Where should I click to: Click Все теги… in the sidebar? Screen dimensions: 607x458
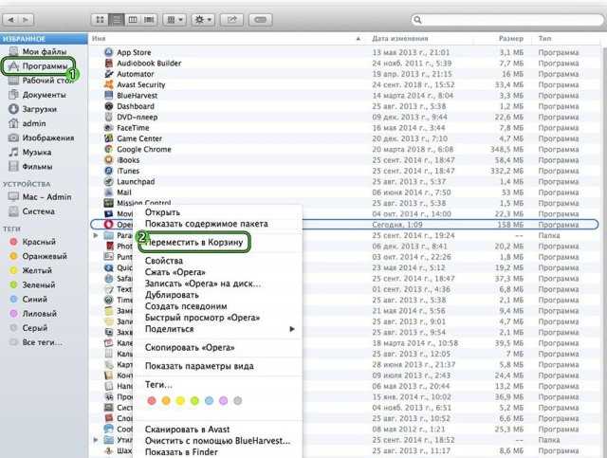tap(43, 341)
